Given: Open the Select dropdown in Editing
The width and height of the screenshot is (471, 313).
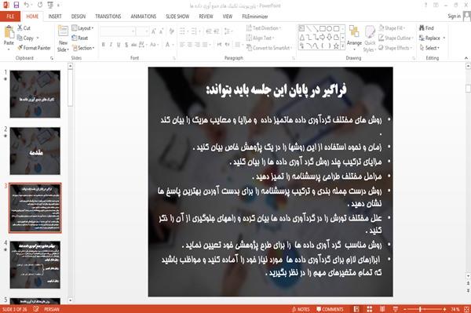Looking at the screenshot, I should coord(429,48).
